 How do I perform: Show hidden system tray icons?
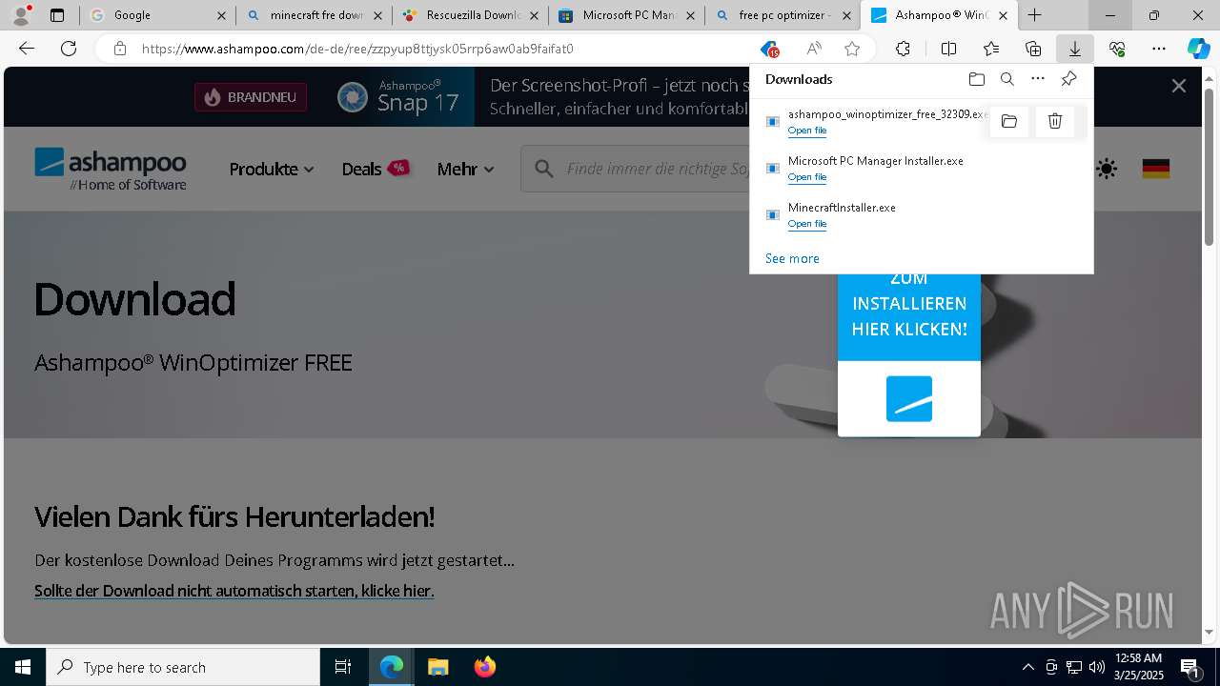point(1027,667)
